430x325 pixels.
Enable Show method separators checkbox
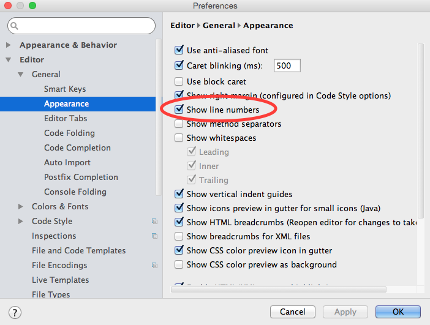[x=179, y=124]
